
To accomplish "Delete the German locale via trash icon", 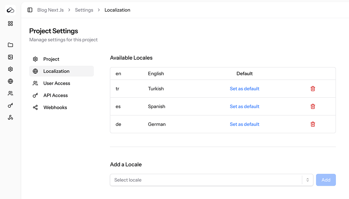I will [x=313, y=124].
